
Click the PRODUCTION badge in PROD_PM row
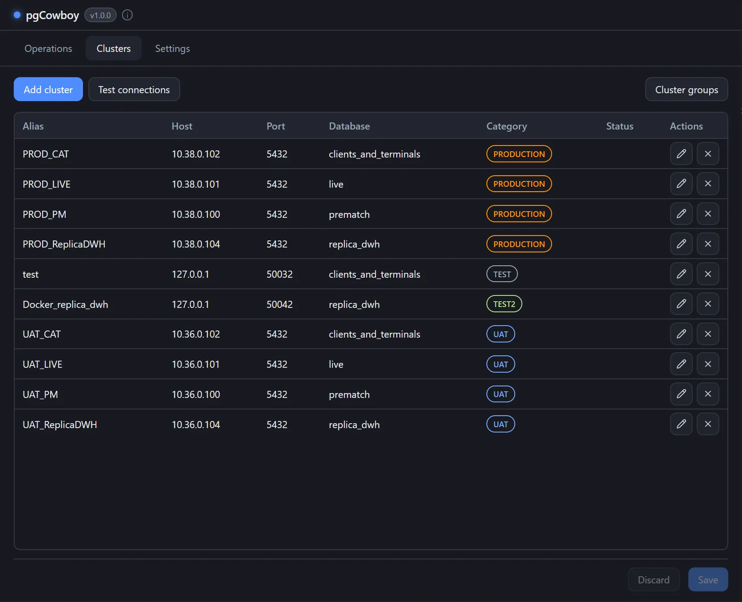[x=519, y=214]
